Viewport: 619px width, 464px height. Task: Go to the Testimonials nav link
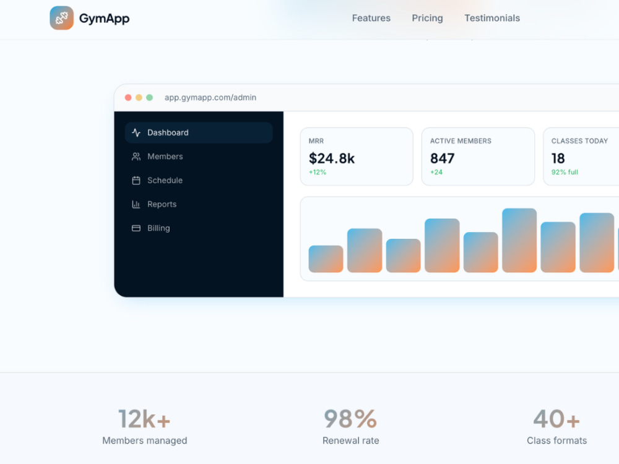click(492, 18)
